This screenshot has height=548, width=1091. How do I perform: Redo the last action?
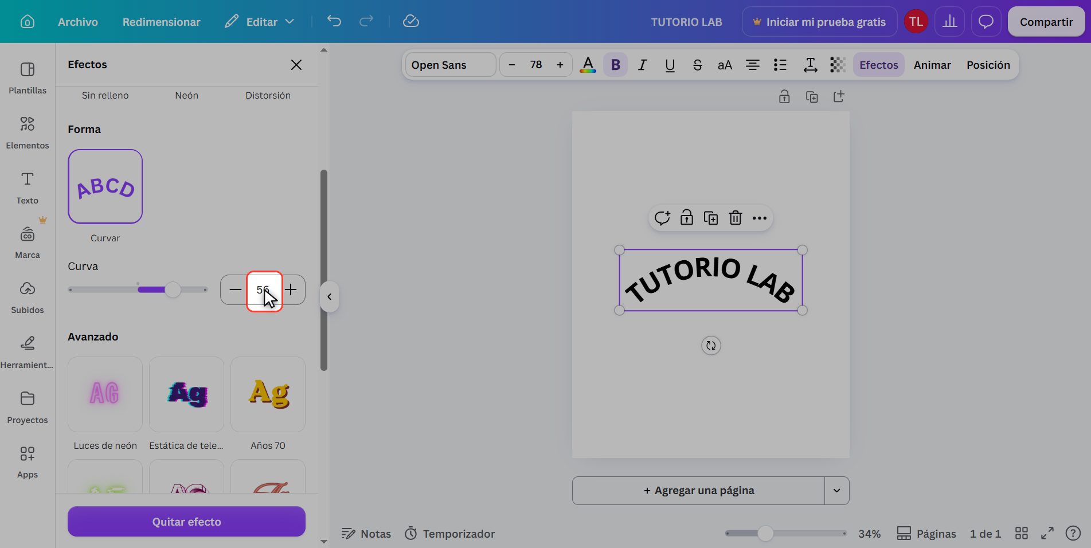366,21
